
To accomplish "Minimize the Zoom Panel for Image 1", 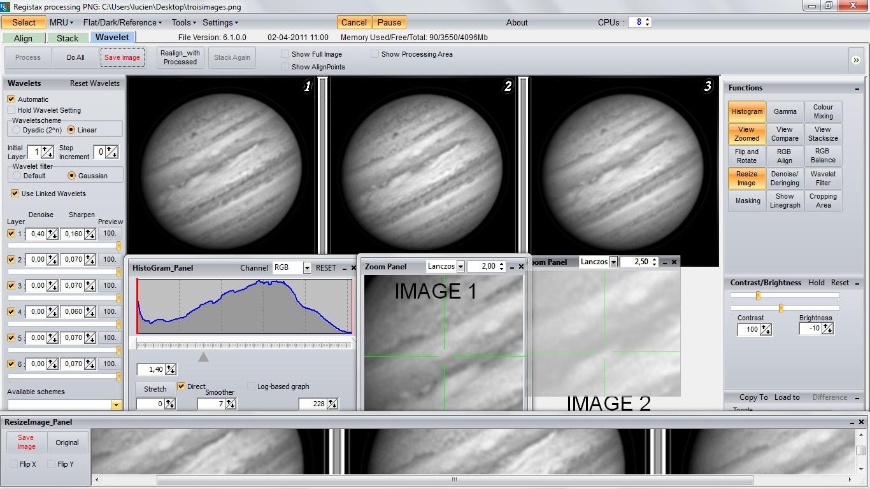I will click(512, 267).
